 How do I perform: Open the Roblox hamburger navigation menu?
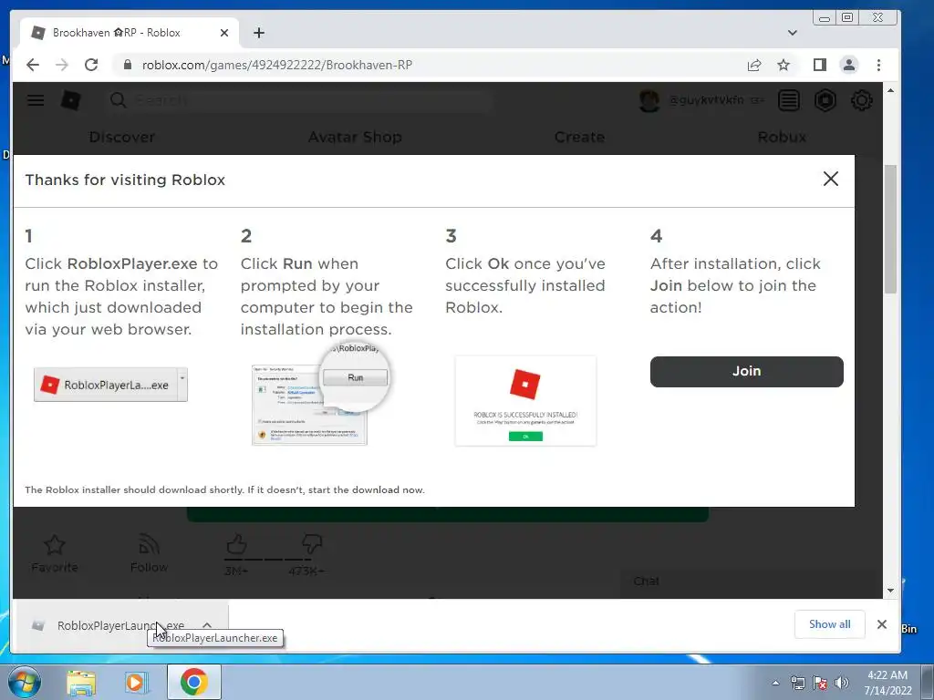36,100
